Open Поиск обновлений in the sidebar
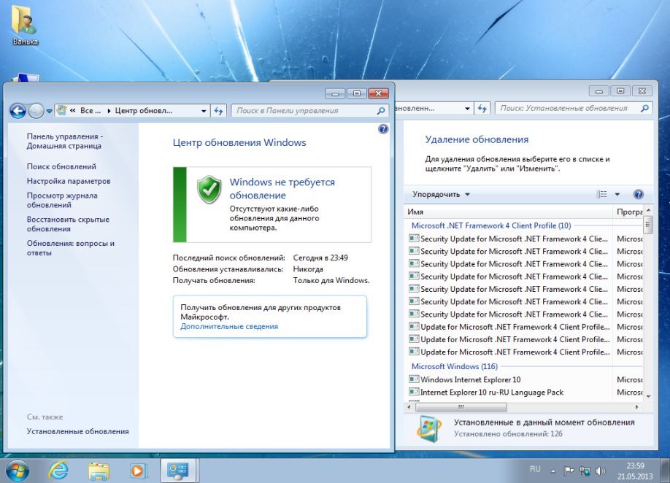This screenshot has height=483, width=670. click(x=61, y=166)
